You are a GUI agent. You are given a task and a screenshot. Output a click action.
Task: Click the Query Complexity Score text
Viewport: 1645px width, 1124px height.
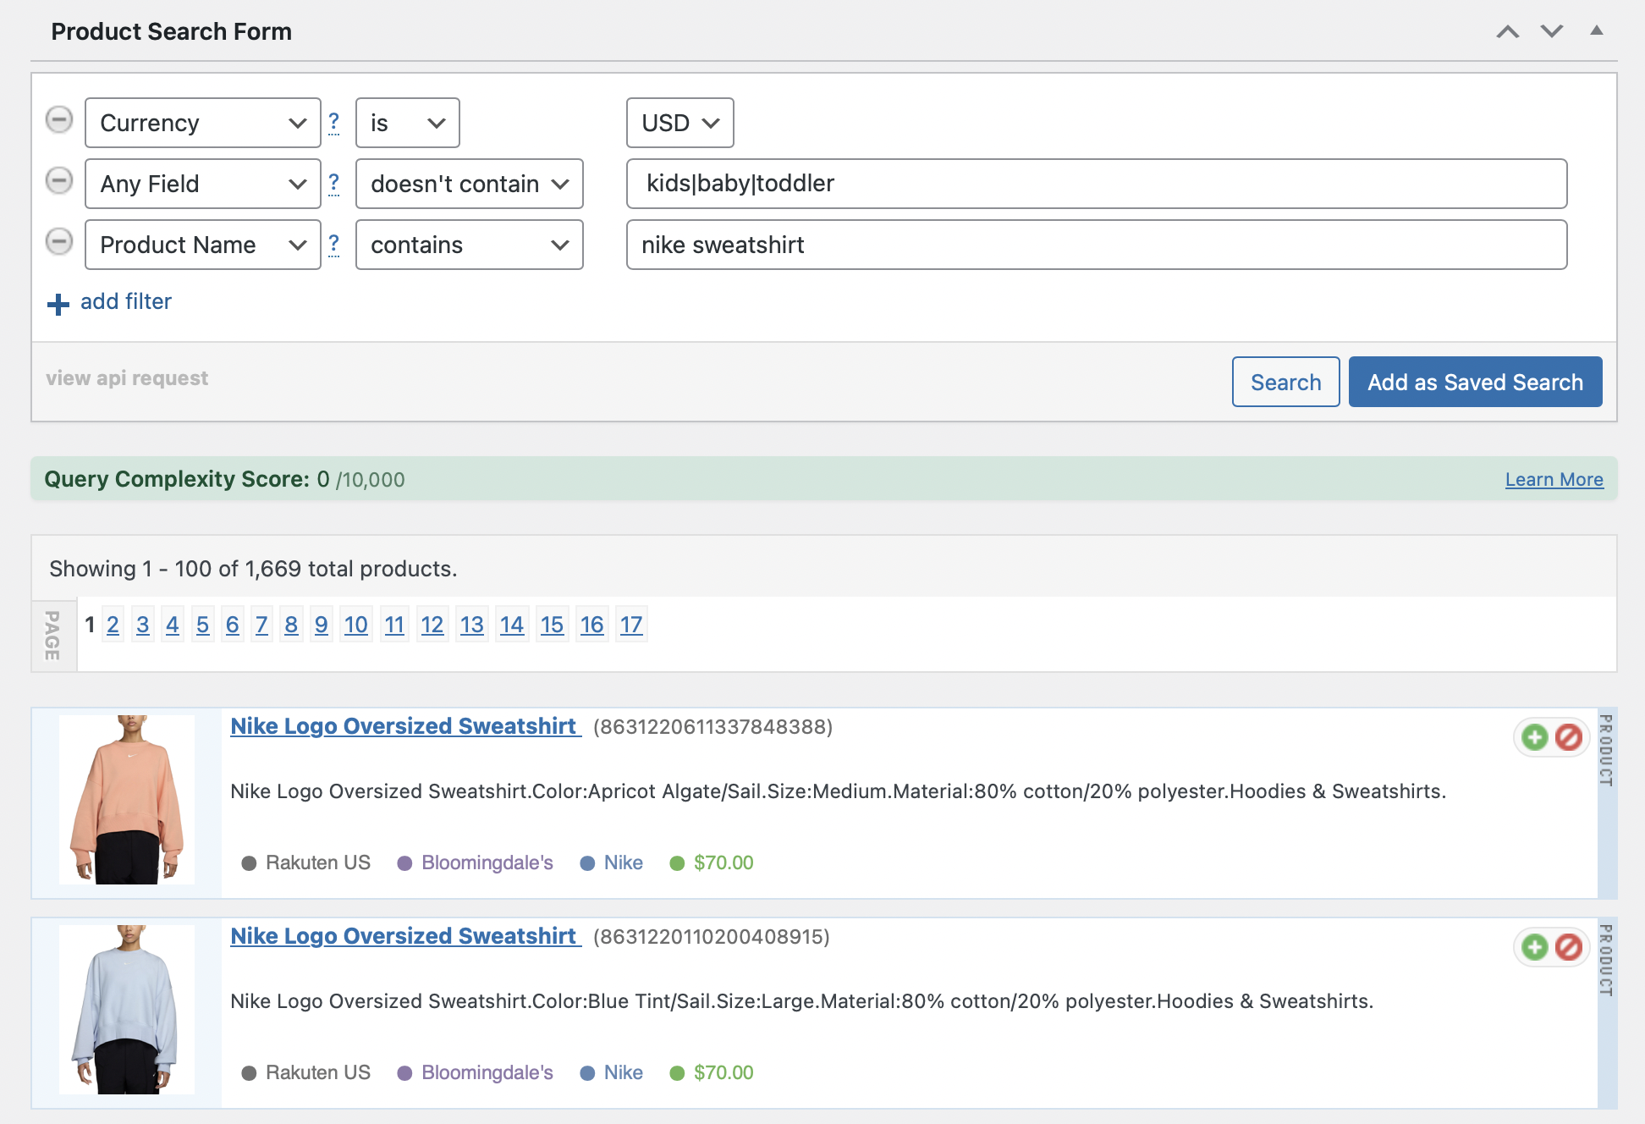coord(224,479)
